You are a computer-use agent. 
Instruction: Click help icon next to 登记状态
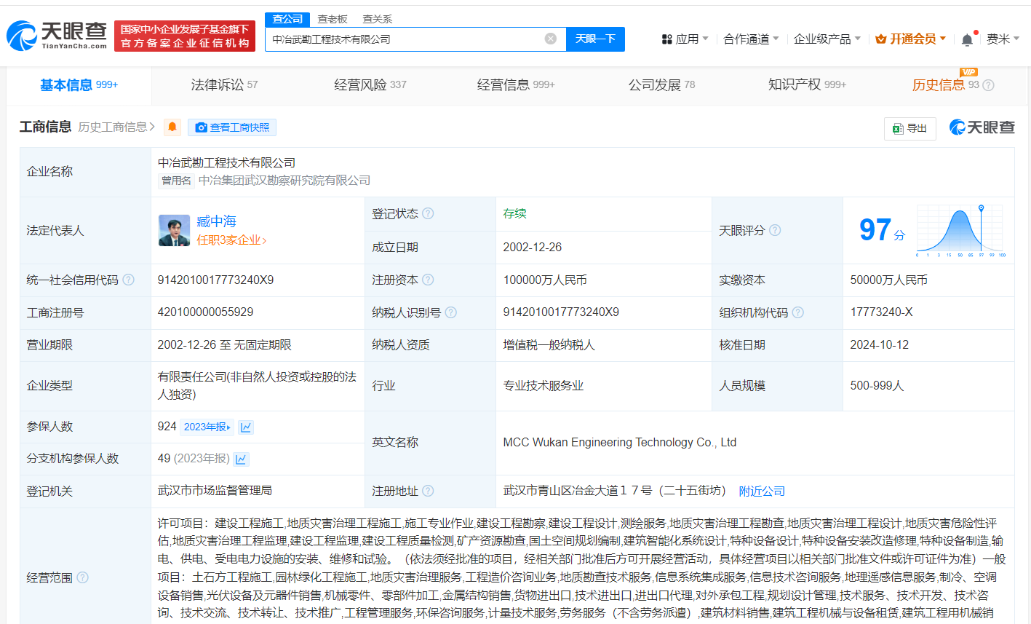[x=428, y=213]
